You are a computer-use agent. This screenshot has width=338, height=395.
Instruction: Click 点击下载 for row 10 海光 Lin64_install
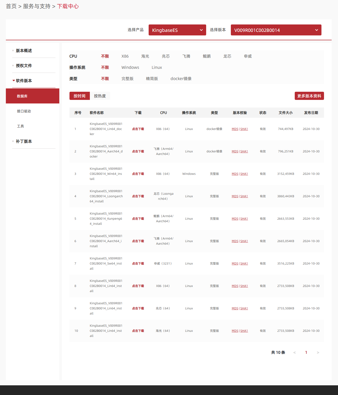(x=138, y=331)
